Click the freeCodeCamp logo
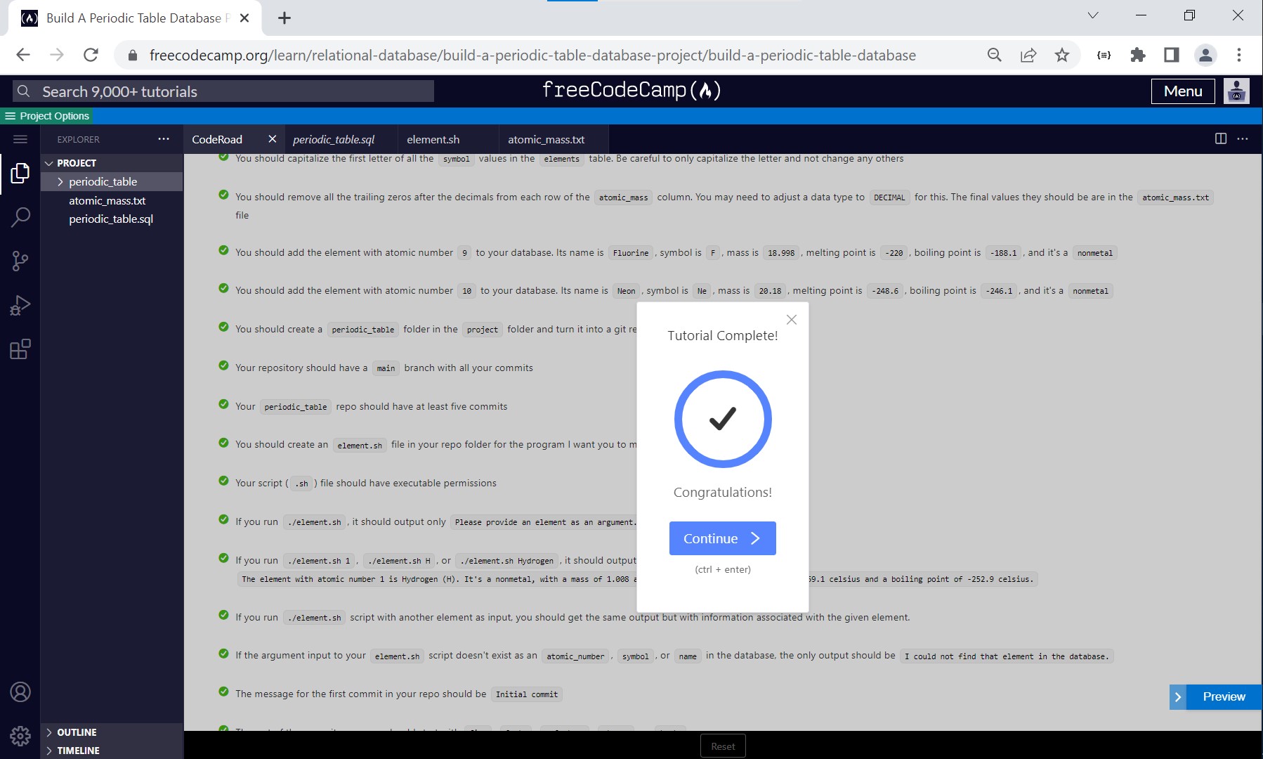The height and width of the screenshot is (759, 1263). (x=631, y=90)
